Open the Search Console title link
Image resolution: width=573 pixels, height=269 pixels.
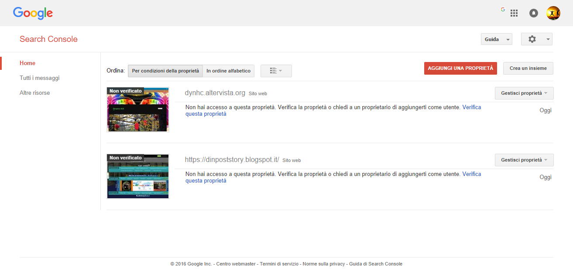pyautogui.click(x=48, y=39)
